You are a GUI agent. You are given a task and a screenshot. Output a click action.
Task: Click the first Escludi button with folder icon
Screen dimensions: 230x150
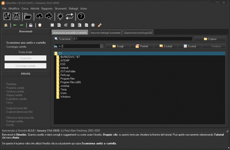[x=166, y=46]
